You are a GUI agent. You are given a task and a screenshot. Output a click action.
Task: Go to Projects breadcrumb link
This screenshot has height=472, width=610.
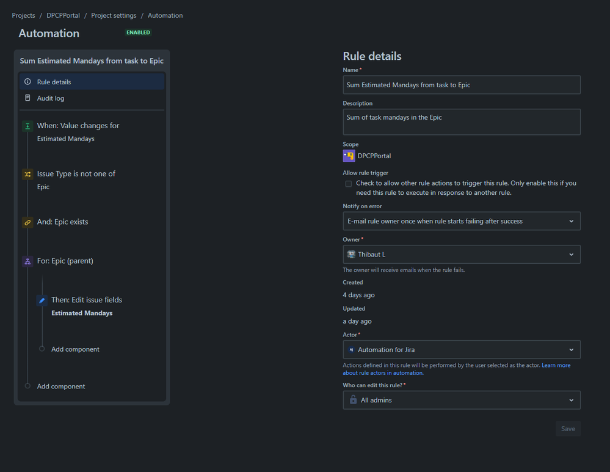23,15
